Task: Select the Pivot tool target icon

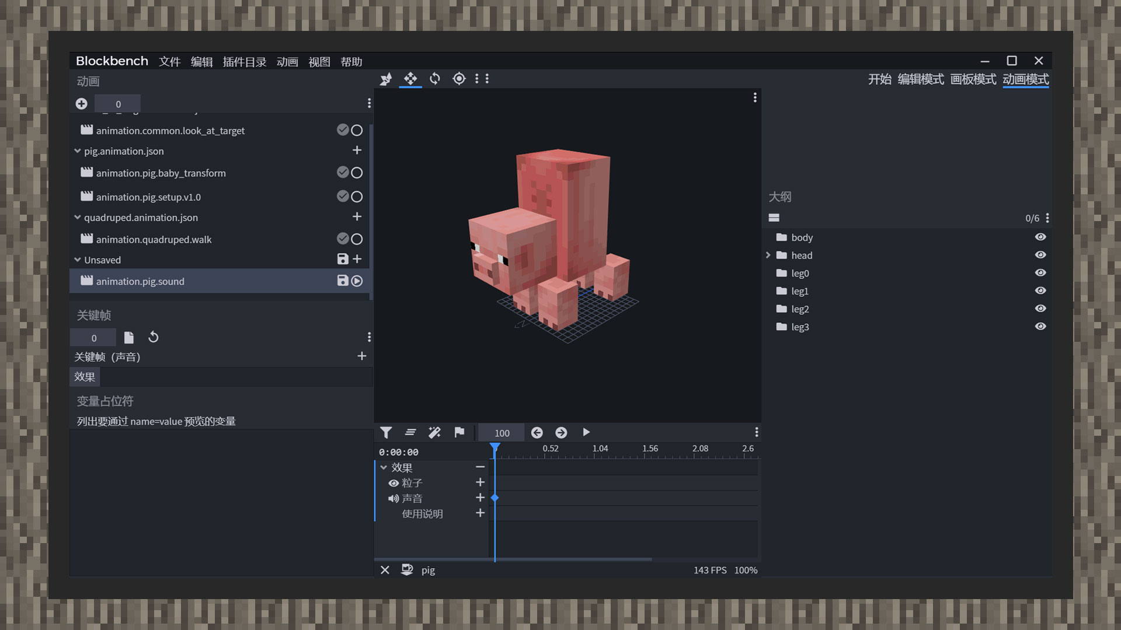Action: point(459,79)
